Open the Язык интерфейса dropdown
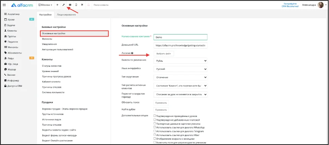Viewport: 329px width, 145px height. 180,69
